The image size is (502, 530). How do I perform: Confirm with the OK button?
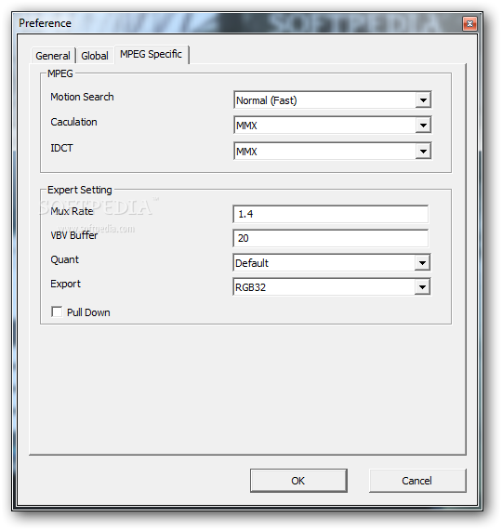(x=298, y=481)
